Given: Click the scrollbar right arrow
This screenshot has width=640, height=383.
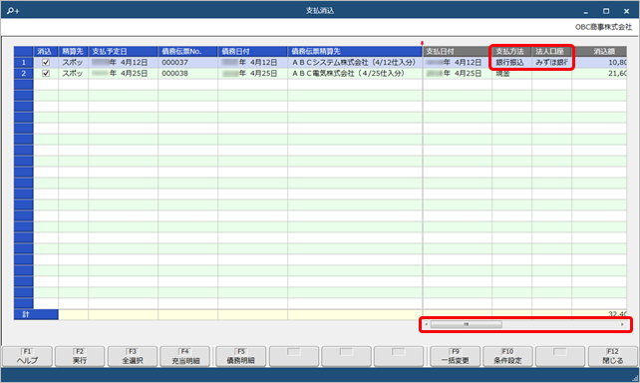Looking at the screenshot, I should click(622, 324).
